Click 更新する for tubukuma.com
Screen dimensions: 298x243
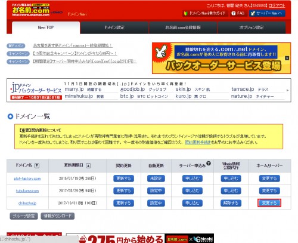coord(123,190)
